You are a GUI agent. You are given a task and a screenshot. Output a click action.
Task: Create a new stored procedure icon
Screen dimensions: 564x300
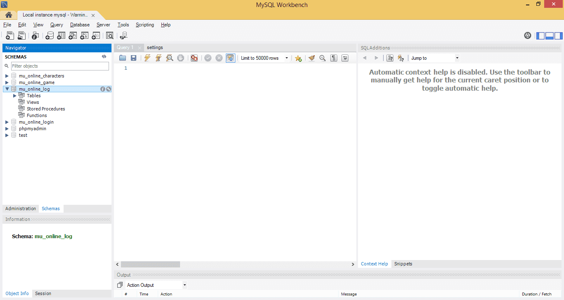pos(84,36)
